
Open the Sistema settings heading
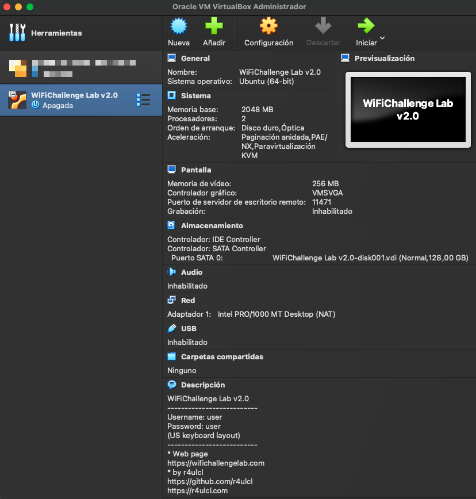195,95
